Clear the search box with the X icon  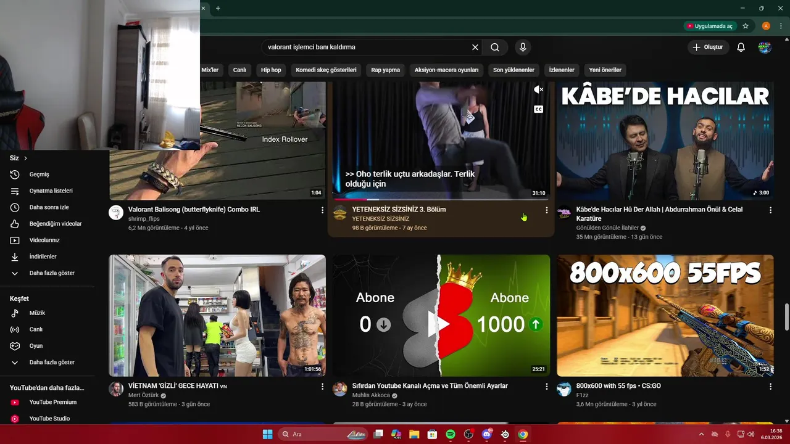(x=475, y=47)
